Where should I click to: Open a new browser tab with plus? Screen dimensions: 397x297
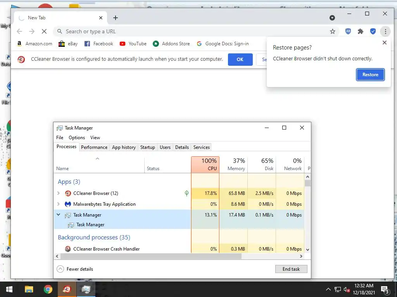click(x=116, y=18)
